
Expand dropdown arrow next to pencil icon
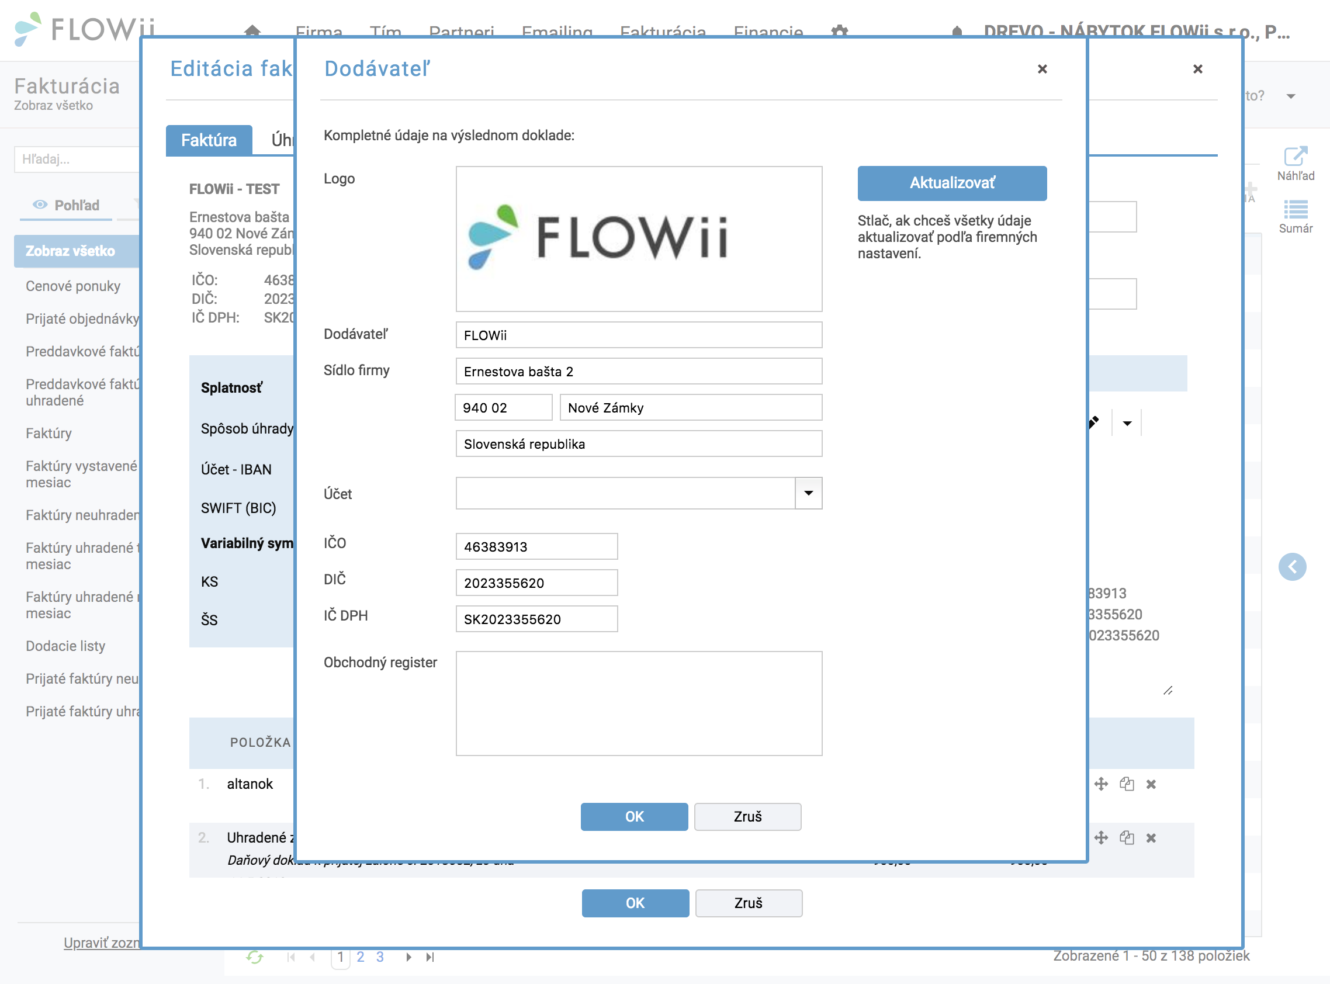1127,423
